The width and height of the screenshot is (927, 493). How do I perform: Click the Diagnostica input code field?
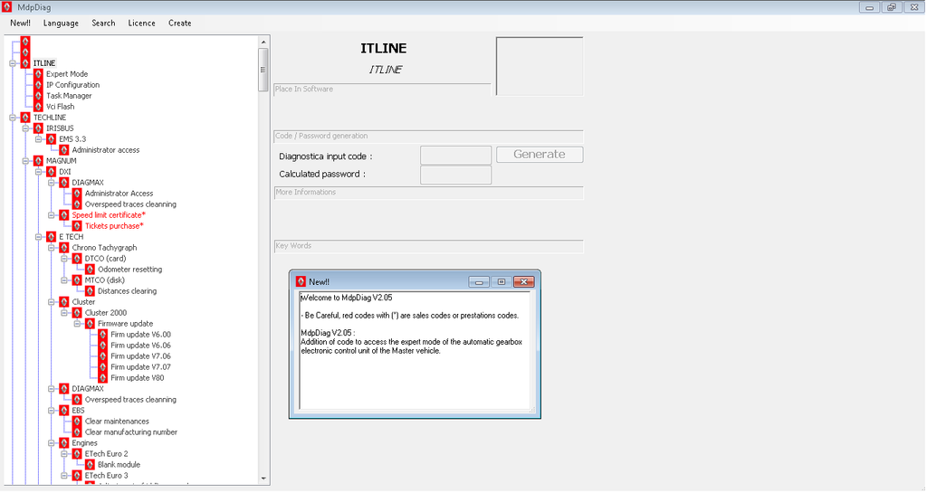point(455,156)
